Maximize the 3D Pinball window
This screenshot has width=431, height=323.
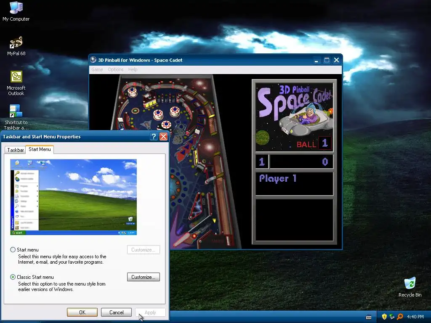[x=327, y=60]
